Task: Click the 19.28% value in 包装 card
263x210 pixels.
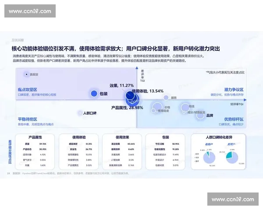Action: 176,149
